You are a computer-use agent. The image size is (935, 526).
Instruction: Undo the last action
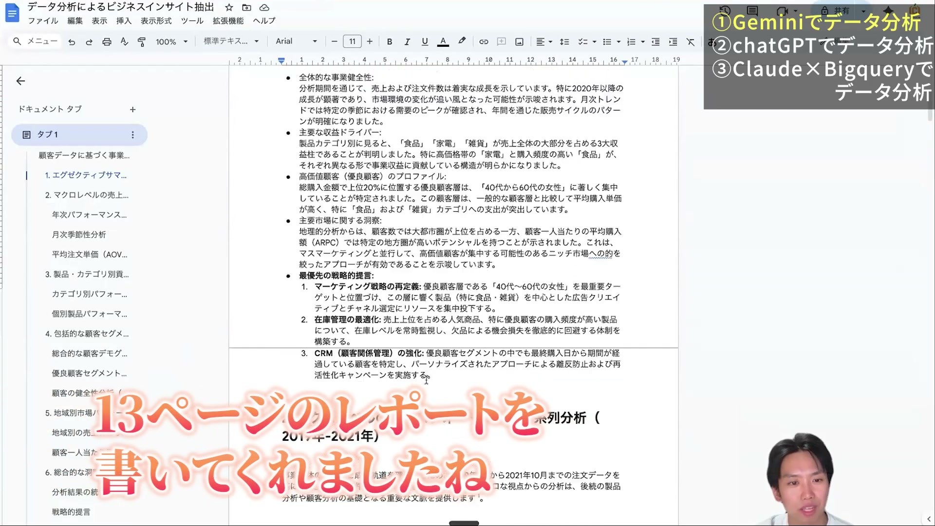pos(72,42)
